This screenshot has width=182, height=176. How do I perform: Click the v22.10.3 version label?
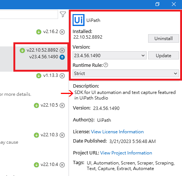(50, 135)
